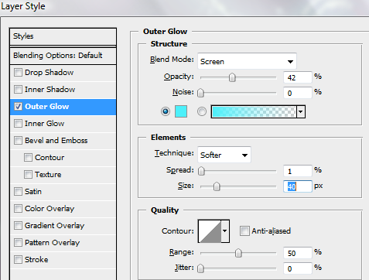Tick the Contour sub-effect checkbox
Viewport: 369px width, 280px height.
coord(28,158)
